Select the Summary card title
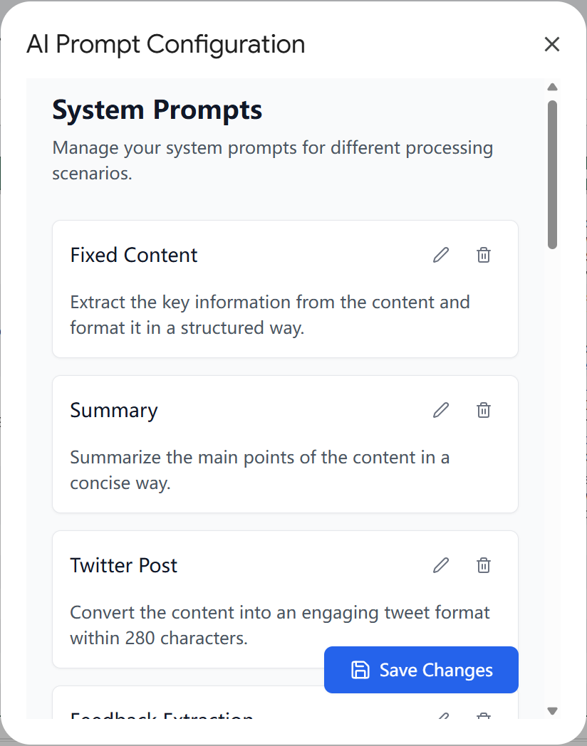 (114, 411)
